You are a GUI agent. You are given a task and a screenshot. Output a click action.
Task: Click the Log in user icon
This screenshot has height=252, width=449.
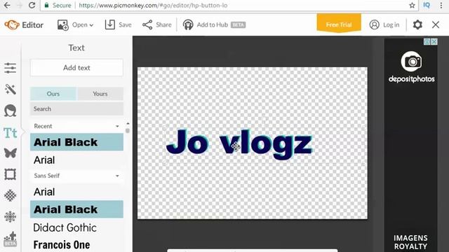tap(374, 25)
